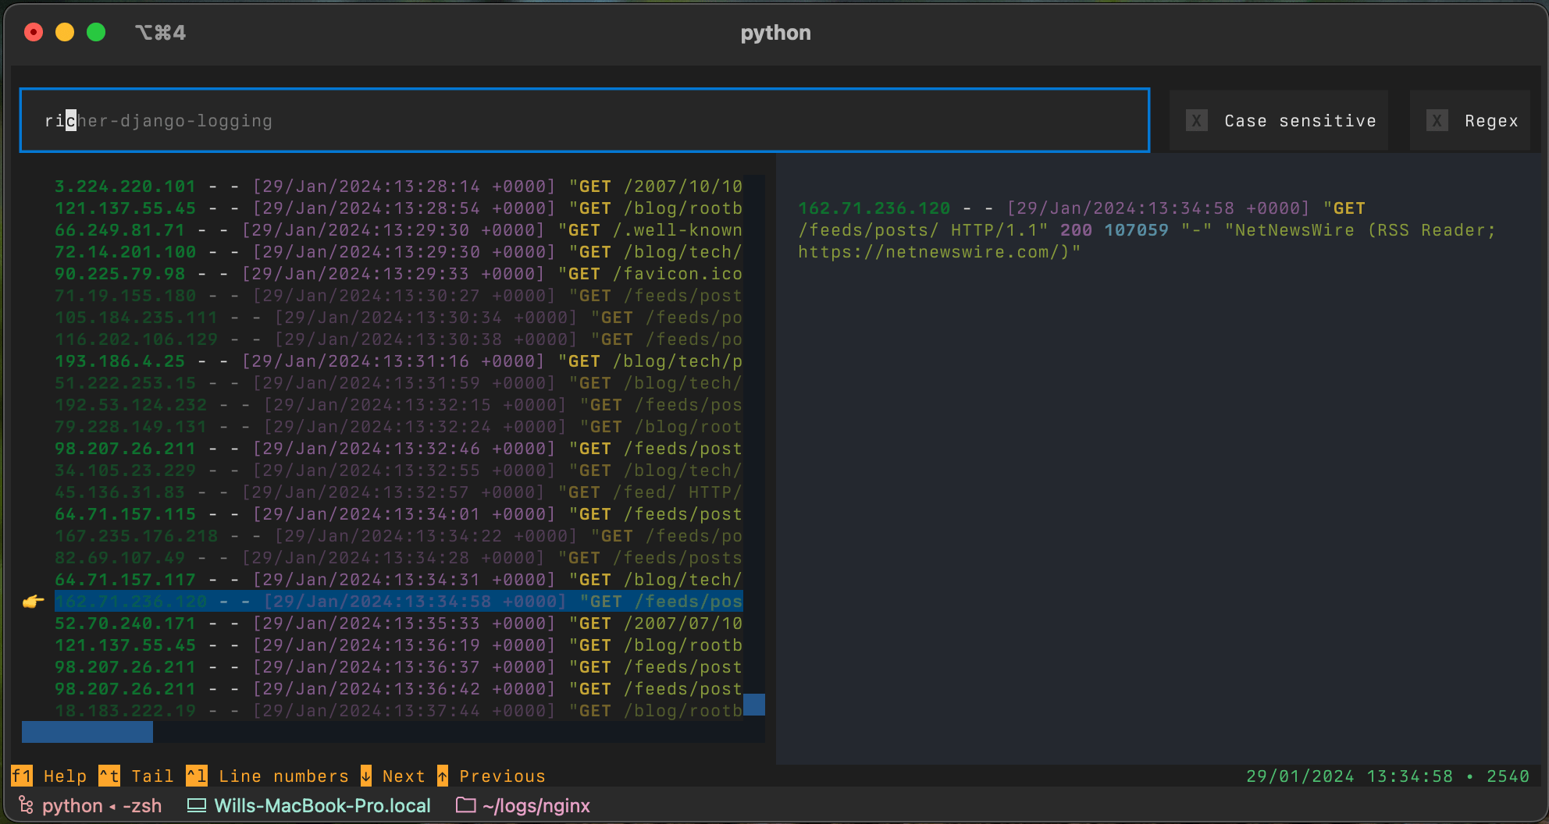Click the down-arrow icon before Next
1549x824 pixels.
coord(365,776)
